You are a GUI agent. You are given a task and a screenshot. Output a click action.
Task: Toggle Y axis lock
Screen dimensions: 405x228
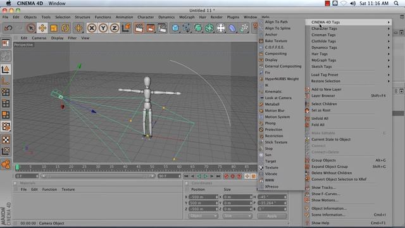(x=103, y=28)
